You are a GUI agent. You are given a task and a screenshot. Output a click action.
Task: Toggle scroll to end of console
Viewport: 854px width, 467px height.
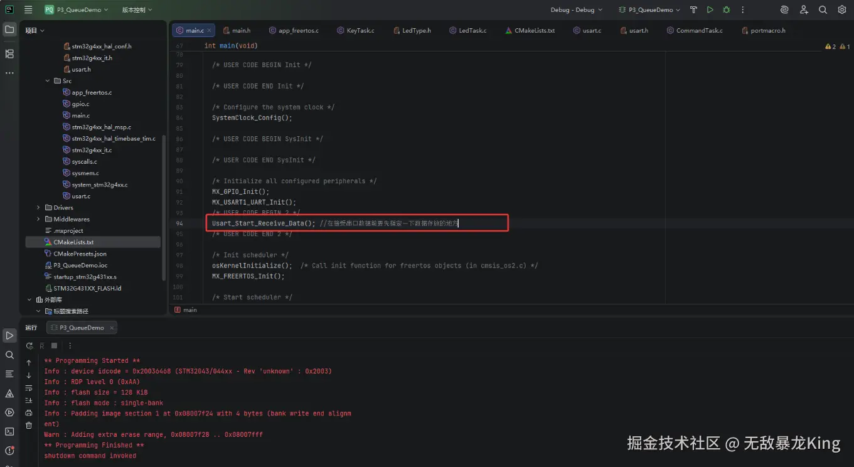tap(28, 400)
